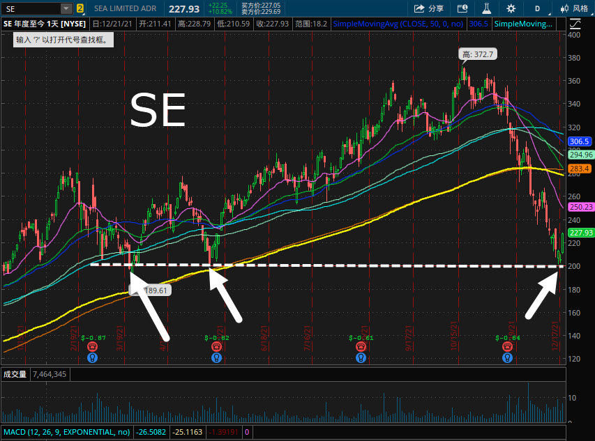Click the 400 label on price axis
Viewport: 595px width, 441px height.
[574, 35]
